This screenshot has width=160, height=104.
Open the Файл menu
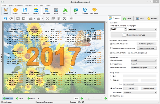tap(4, 6)
